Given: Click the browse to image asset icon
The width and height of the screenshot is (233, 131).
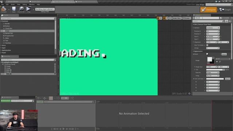Looking at the screenshot, I should [220, 61].
